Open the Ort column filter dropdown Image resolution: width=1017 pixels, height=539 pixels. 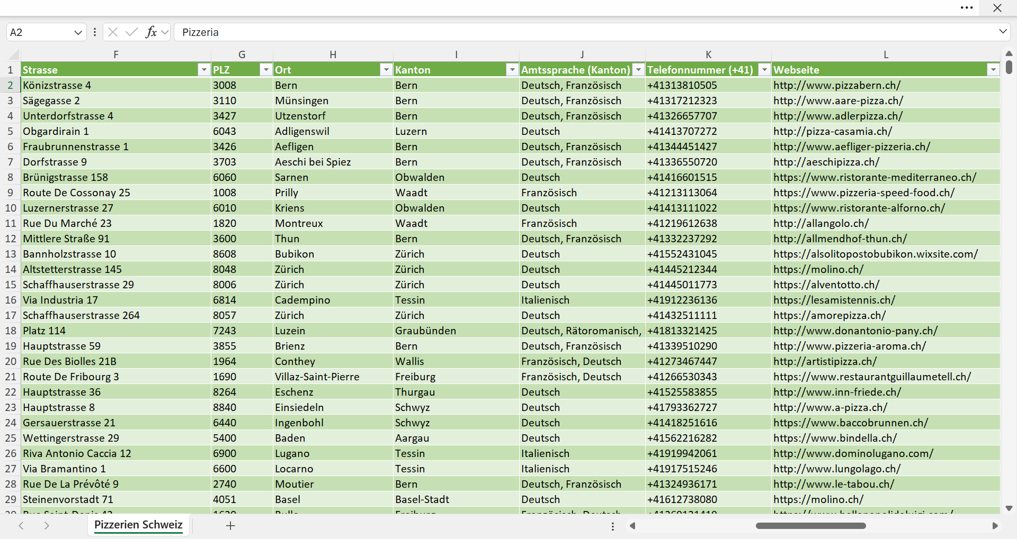click(x=386, y=70)
